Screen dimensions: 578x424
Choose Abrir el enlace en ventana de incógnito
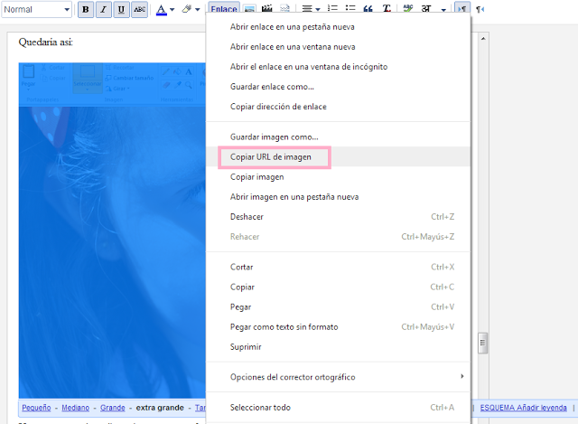[338, 67]
